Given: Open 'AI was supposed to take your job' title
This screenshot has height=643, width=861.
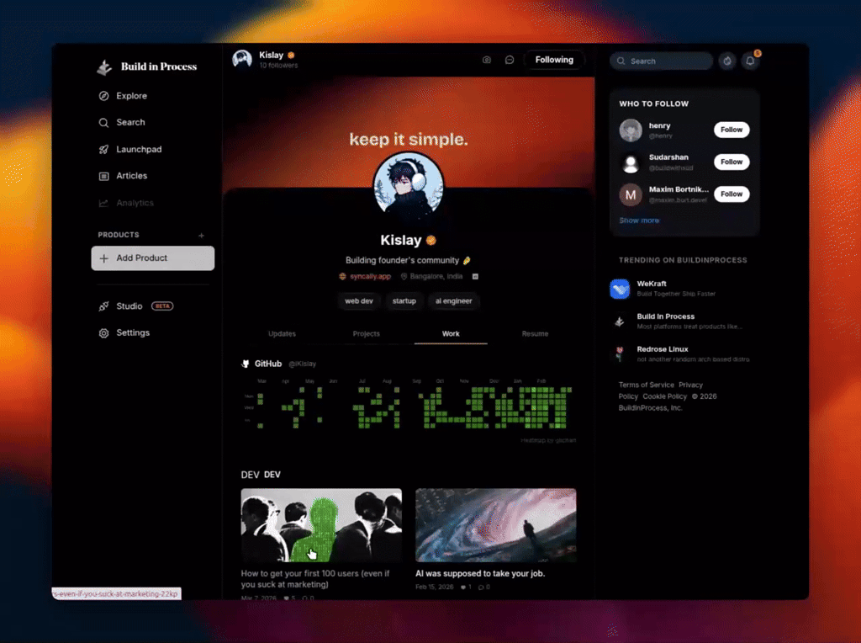Looking at the screenshot, I should (480, 574).
